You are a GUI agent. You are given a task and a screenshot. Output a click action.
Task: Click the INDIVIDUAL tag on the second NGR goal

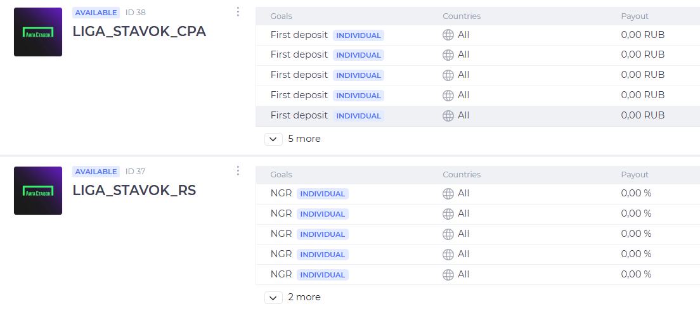click(323, 214)
